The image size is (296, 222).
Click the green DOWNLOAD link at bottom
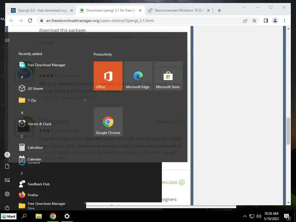(173, 183)
